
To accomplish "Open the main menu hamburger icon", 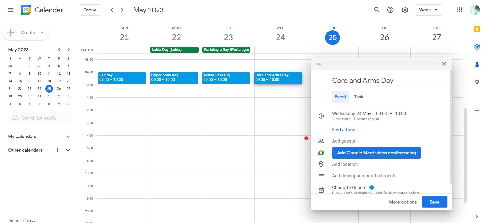I will click(x=11, y=10).
